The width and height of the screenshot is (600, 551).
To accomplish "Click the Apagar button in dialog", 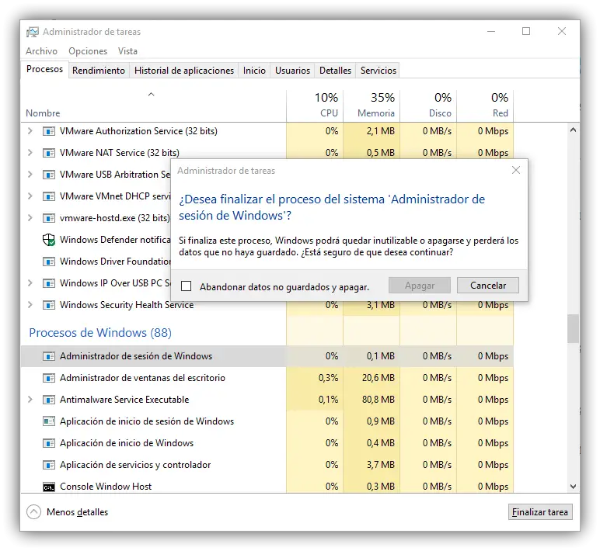I will (420, 286).
